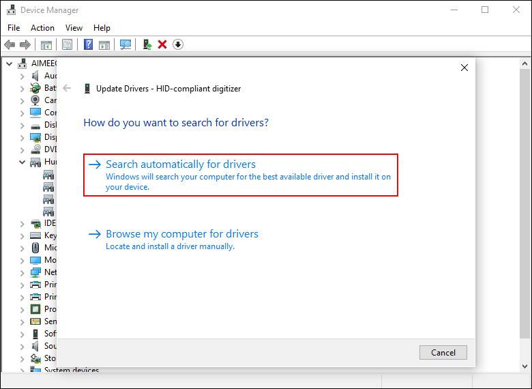532x389 pixels.
Task: Expand the Audio category chevron
Action: [x=22, y=76]
